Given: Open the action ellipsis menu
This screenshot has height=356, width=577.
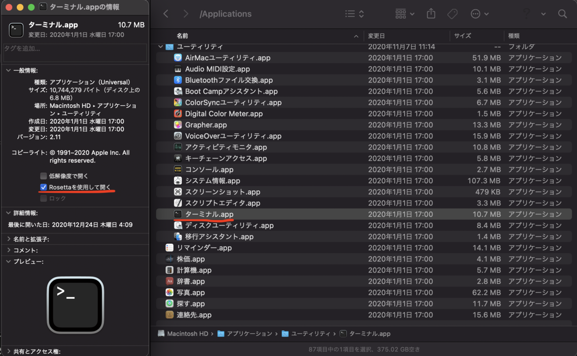Looking at the screenshot, I should [479, 14].
